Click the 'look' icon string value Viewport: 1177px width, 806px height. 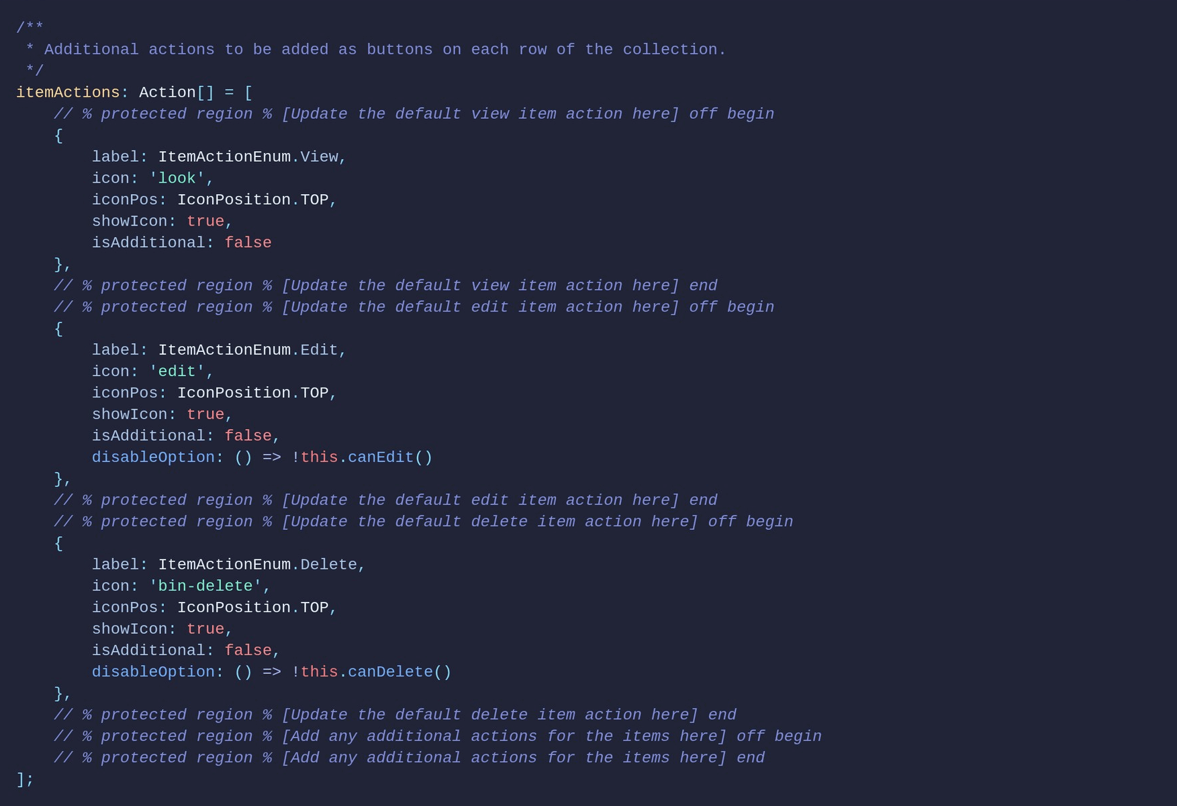point(177,179)
